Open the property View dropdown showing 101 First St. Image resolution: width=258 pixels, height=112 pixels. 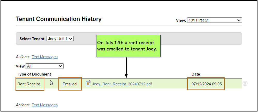[x=214, y=20]
